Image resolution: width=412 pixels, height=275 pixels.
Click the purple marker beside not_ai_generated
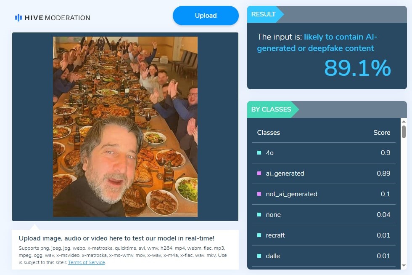click(x=259, y=194)
